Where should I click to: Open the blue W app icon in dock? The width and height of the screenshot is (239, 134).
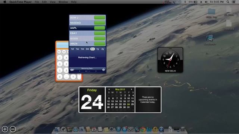(149, 129)
